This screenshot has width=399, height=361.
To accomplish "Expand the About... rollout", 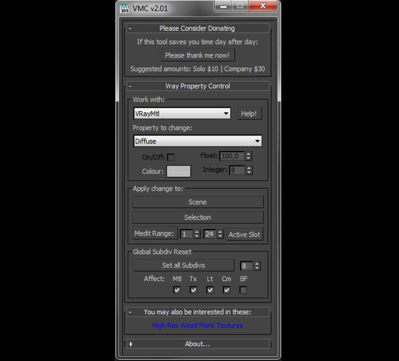I will [198, 344].
